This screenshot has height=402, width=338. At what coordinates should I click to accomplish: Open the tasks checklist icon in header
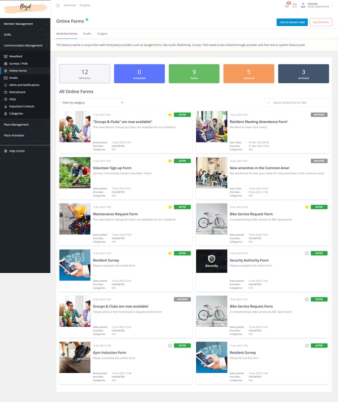[295, 6]
